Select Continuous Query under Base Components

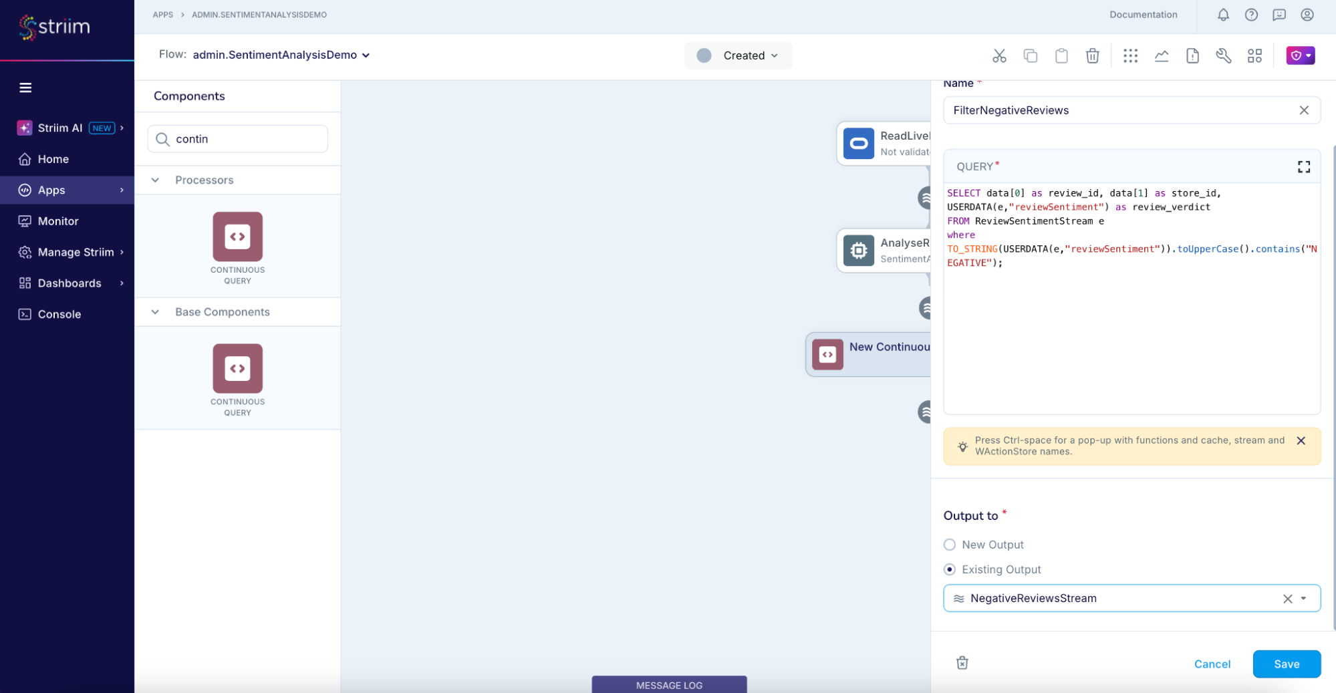237,380
